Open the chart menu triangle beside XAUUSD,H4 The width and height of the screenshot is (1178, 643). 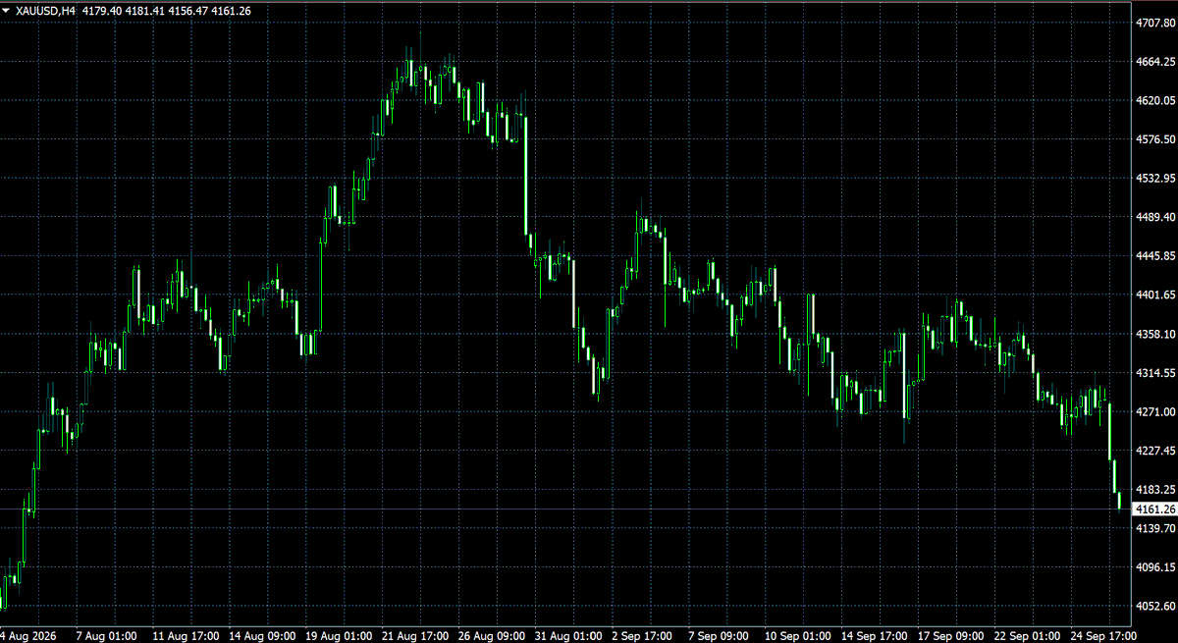click(7, 11)
